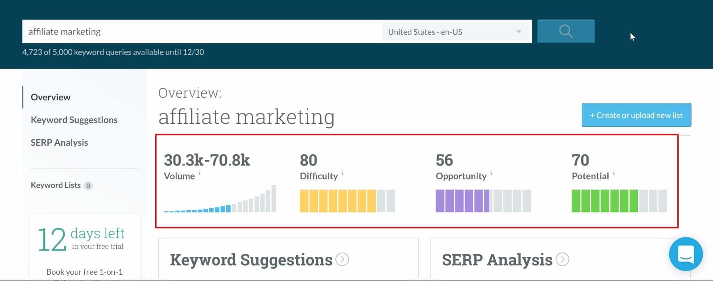Click the green Potential score bar
The height and width of the screenshot is (281, 713).
(x=619, y=201)
